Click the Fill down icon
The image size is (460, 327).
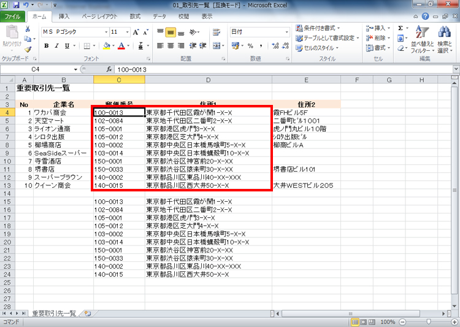pyautogui.click(x=401, y=38)
